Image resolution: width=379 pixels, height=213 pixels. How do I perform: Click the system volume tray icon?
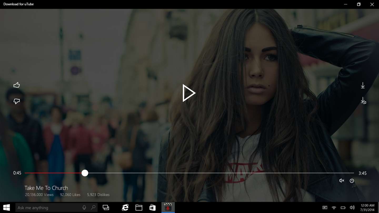(x=352, y=208)
